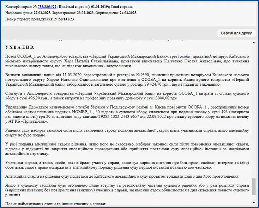This screenshot has height=208, width=259.
Task: Click the receipt code 9282-1382-2443-9657
Action: (x=120, y=117)
